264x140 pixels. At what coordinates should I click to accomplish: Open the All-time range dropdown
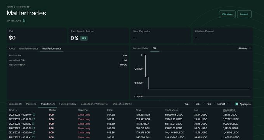[x=245, y=48]
